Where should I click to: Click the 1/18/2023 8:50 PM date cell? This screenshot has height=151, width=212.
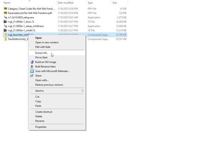click(68, 8)
